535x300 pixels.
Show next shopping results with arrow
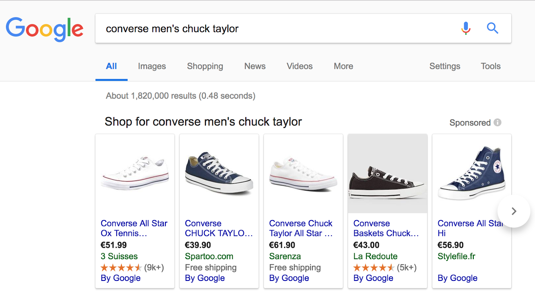(x=514, y=211)
